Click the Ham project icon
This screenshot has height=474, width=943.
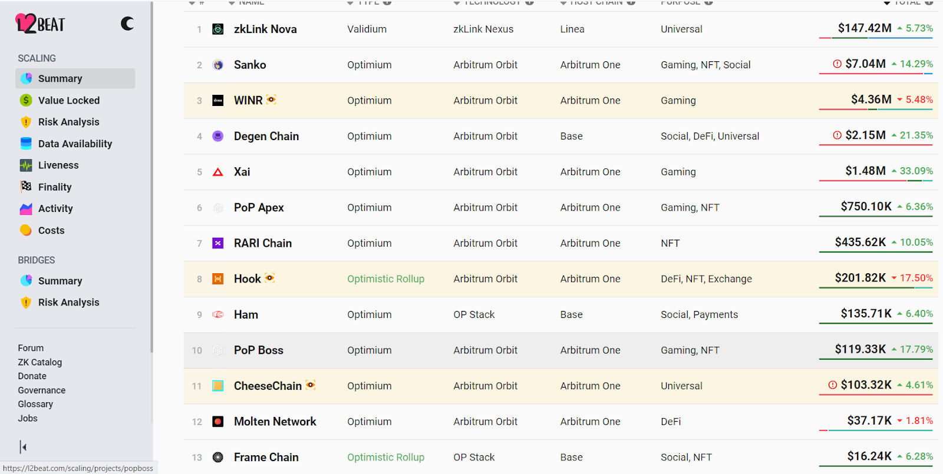218,314
